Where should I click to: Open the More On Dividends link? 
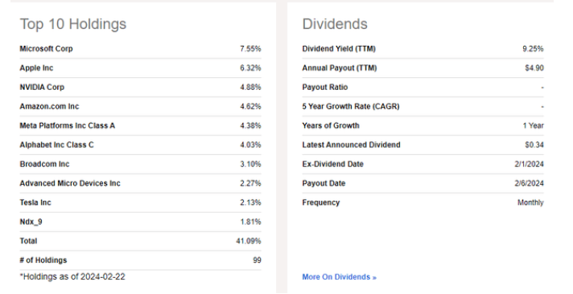(x=339, y=277)
